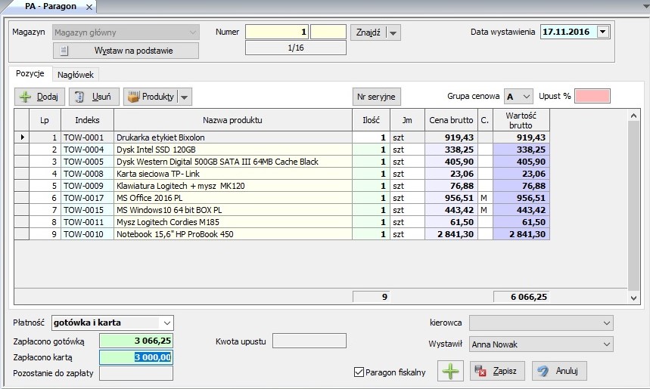Click the Ilość column header
The image size is (650, 389).
coord(371,120)
